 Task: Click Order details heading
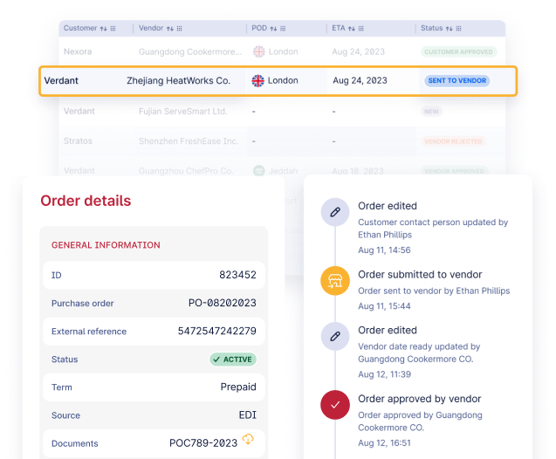[86, 201]
